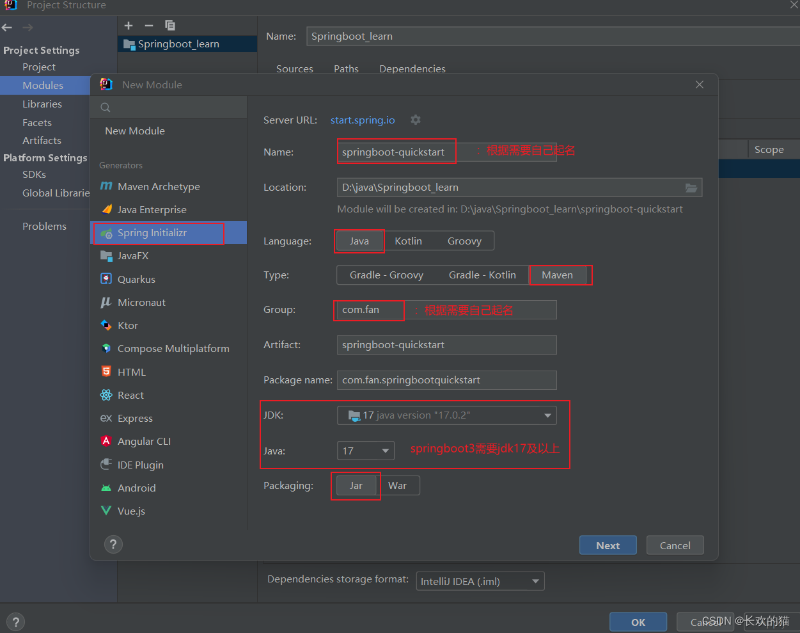This screenshot has width=800, height=633.
Task: Open Libraries settings section
Action: [x=42, y=104]
